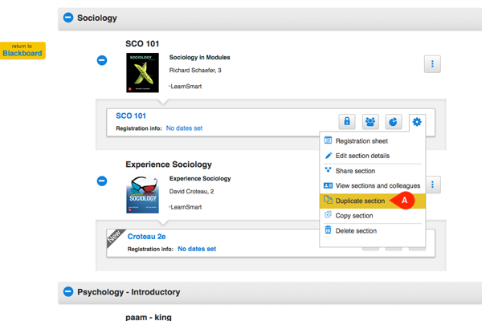
Task: Open three-dot options for Experience Sociology course
Action: point(432,185)
